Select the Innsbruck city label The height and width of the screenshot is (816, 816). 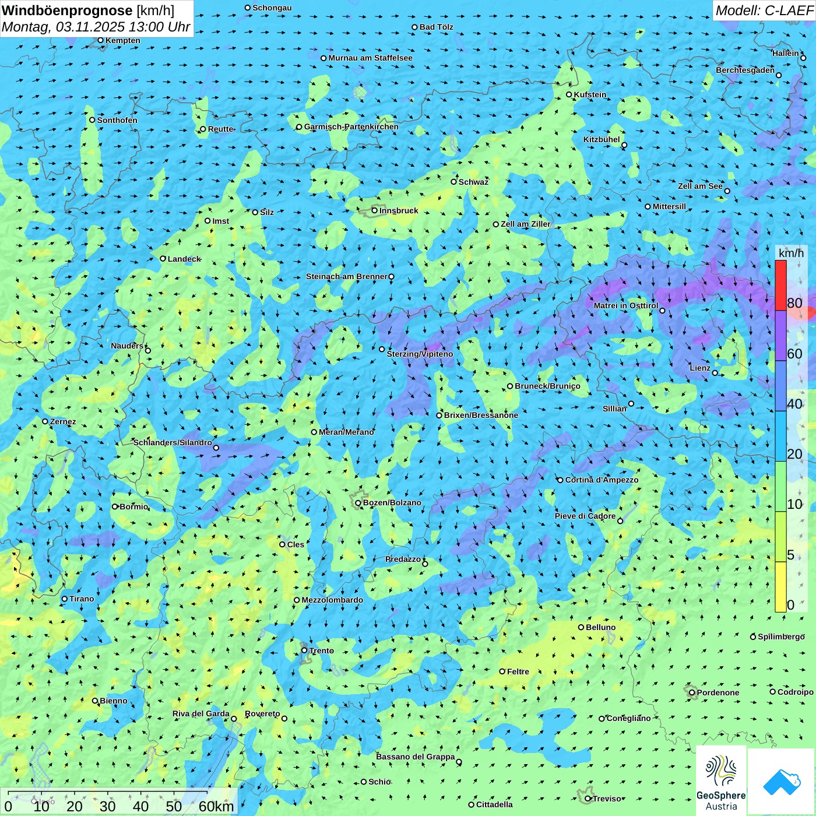(399, 210)
